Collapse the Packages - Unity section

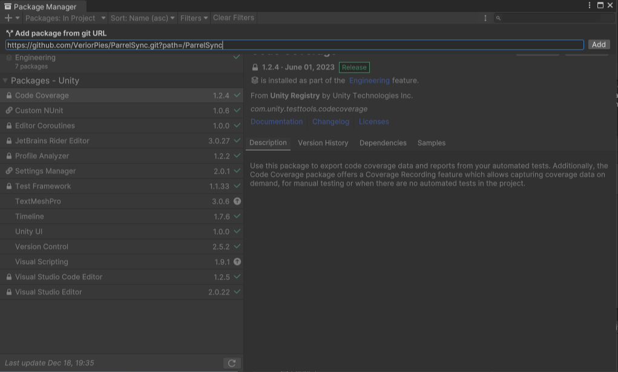click(5, 81)
